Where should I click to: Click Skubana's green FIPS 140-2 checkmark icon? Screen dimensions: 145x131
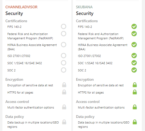pyautogui.click(x=134, y=26)
